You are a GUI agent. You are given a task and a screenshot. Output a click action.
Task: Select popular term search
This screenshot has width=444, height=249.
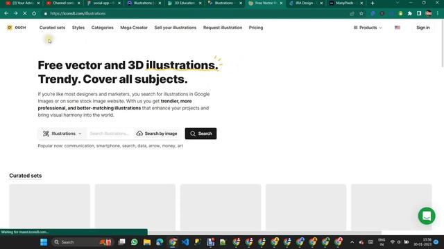128,146
